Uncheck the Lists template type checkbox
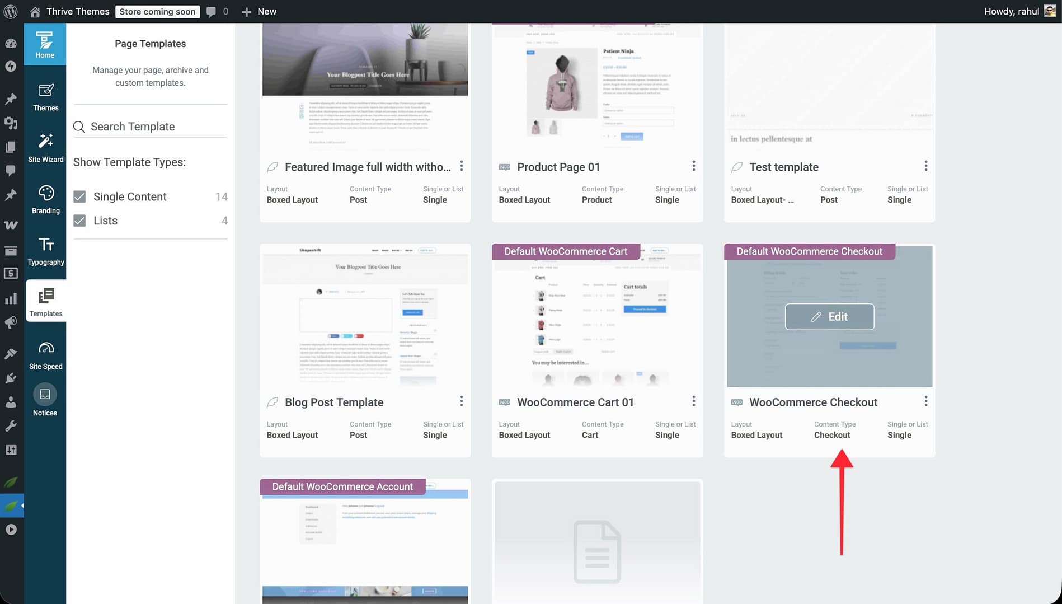The width and height of the screenshot is (1062, 604). pyautogui.click(x=80, y=221)
